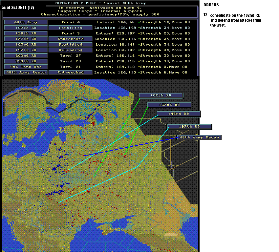The image size is (279, 252).
Task: Open the 137th RD unit button in the report list
Action: (26, 39)
